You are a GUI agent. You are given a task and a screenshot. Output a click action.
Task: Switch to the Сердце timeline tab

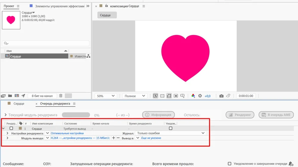(19, 104)
